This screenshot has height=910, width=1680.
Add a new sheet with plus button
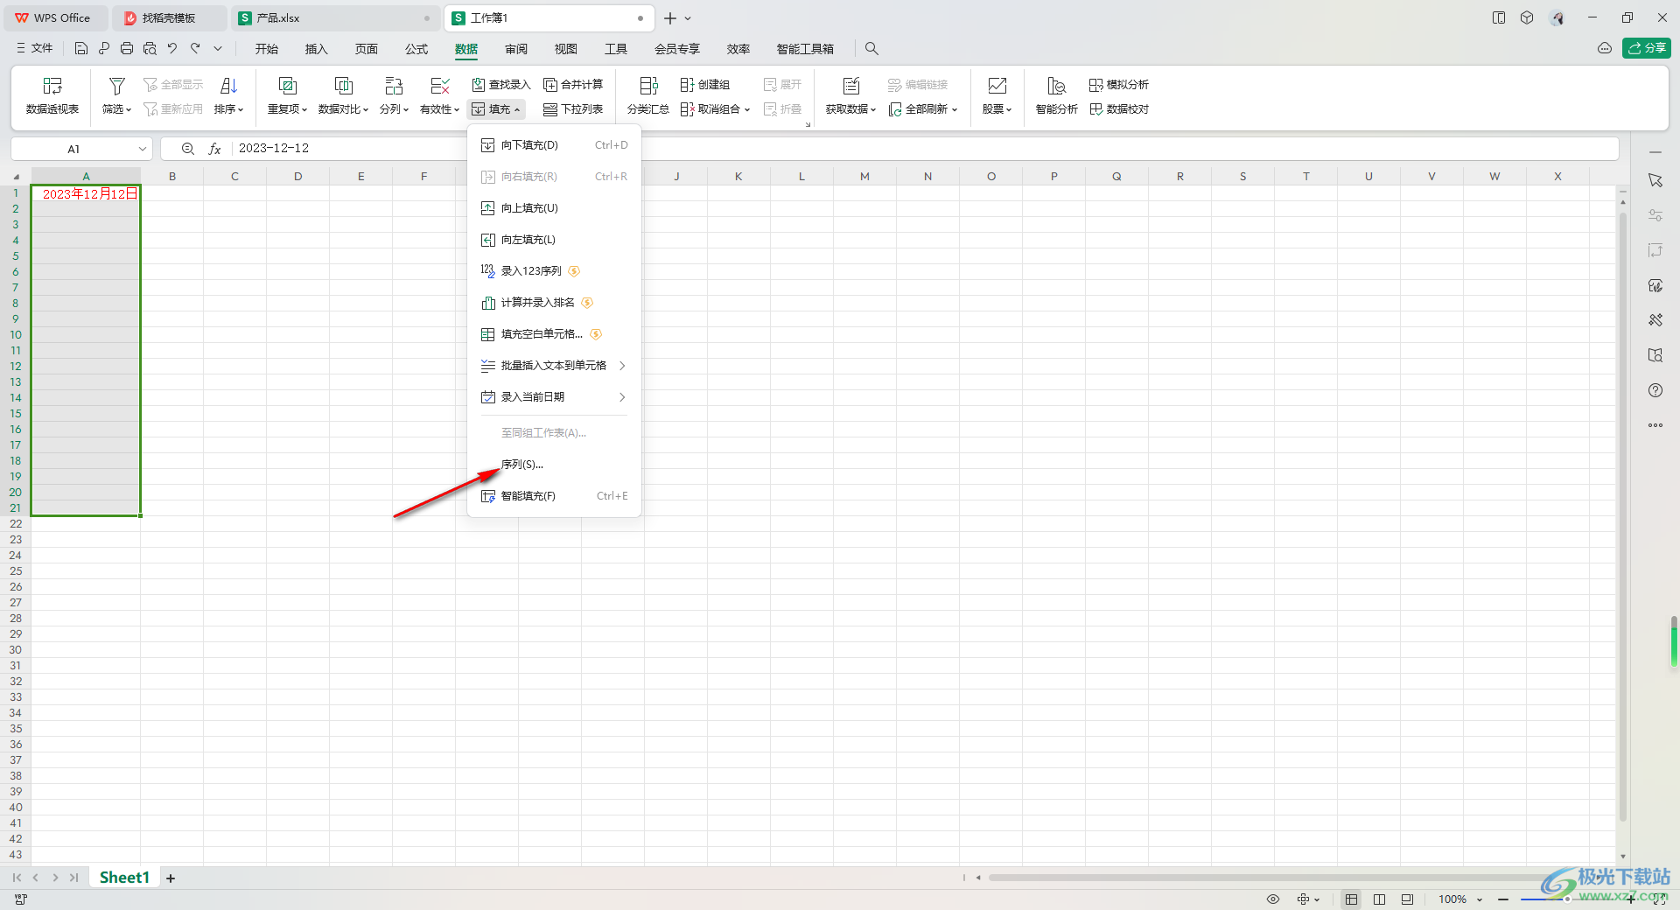coord(171,878)
